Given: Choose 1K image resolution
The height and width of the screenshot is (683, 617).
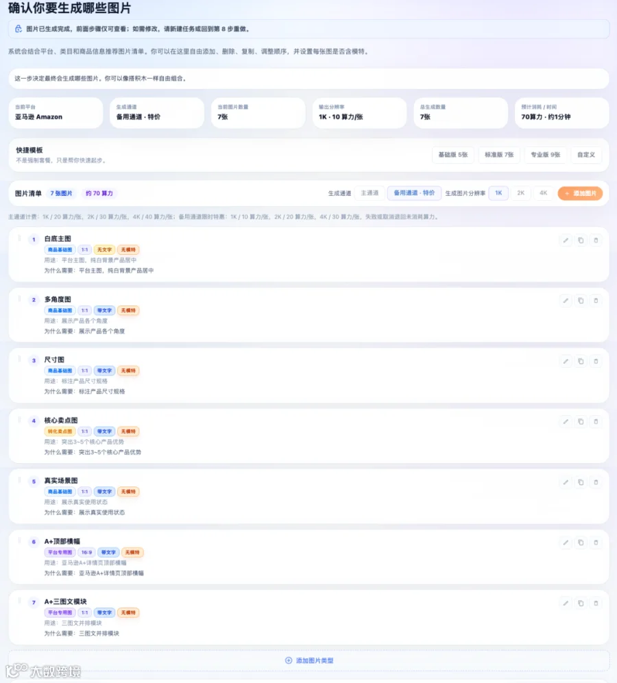Looking at the screenshot, I should (x=498, y=193).
